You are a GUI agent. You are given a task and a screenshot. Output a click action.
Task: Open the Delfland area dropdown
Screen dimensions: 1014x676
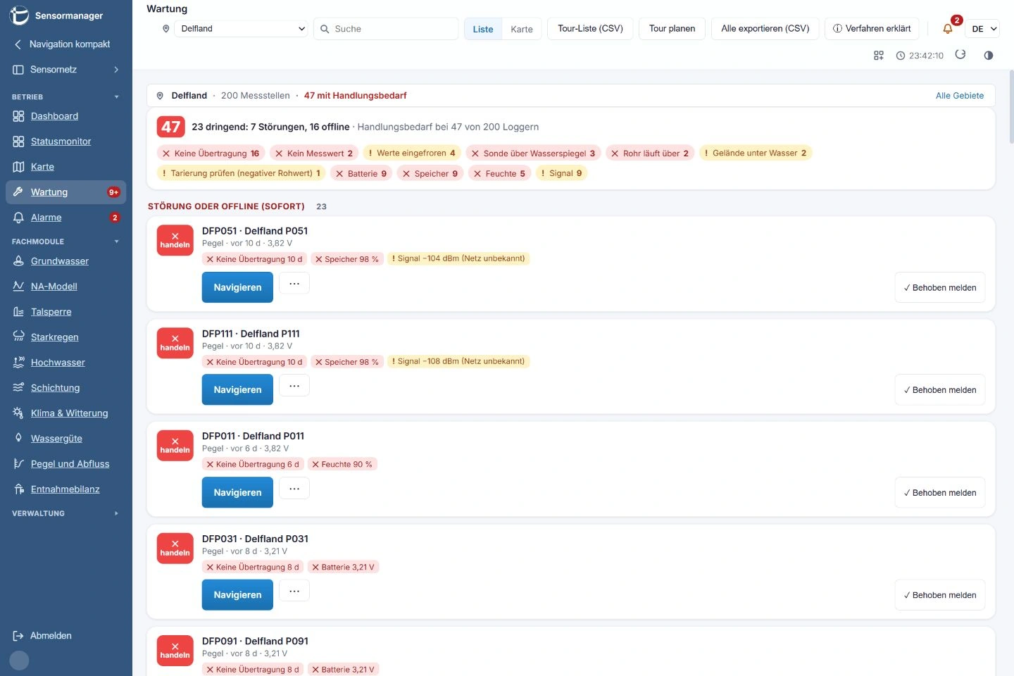(x=242, y=29)
